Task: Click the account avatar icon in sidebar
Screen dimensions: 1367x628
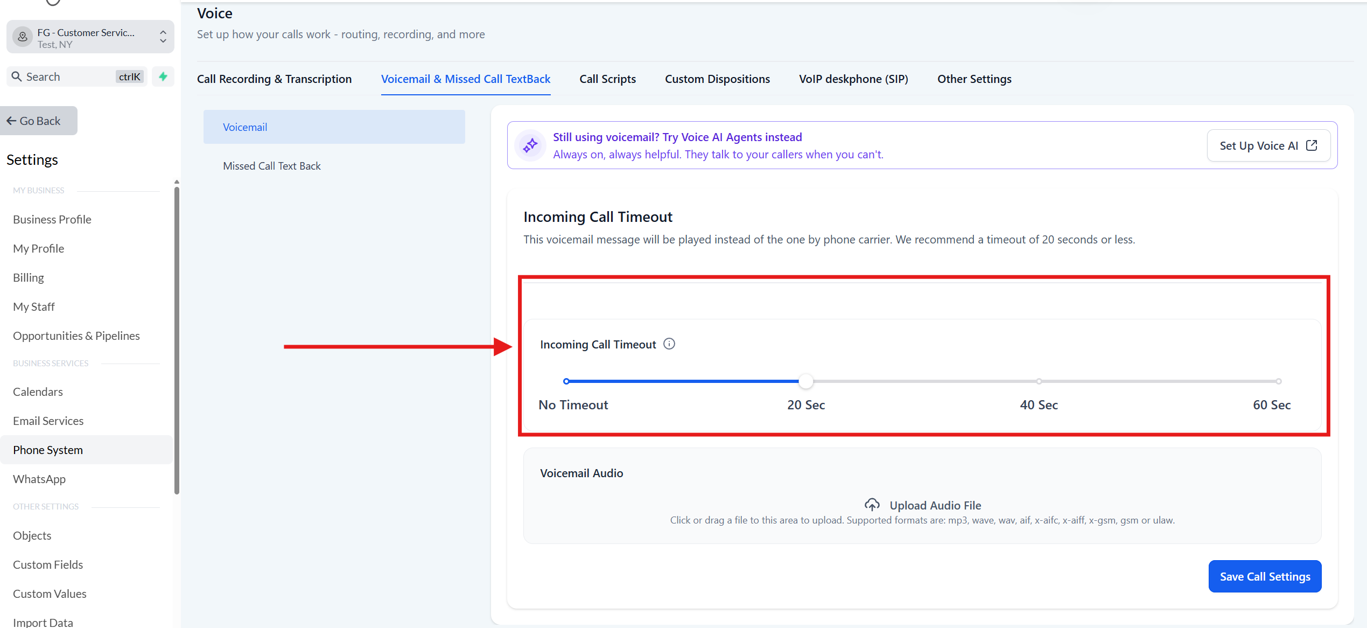Action: pyautogui.click(x=23, y=37)
